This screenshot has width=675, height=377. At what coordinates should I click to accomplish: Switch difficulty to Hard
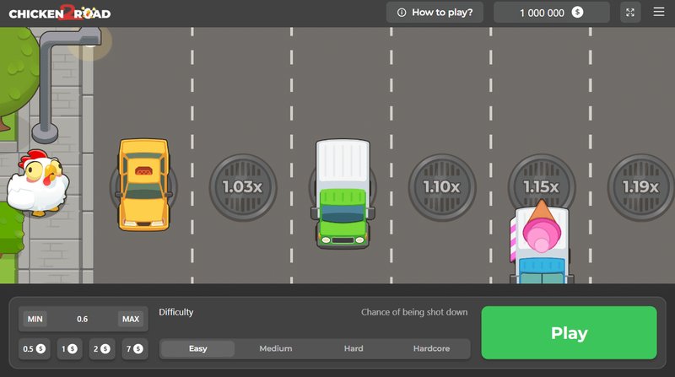pyautogui.click(x=354, y=348)
